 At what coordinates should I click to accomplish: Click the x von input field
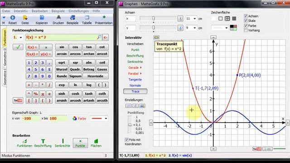[30, 119]
